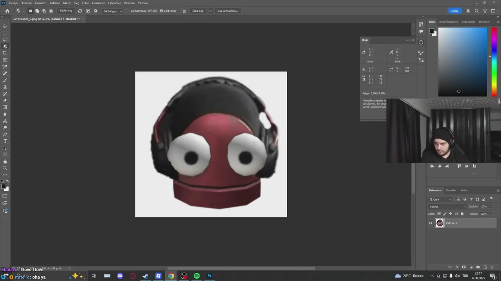
Task: Click the Kişileri seç button
Action: tap(66, 11)
